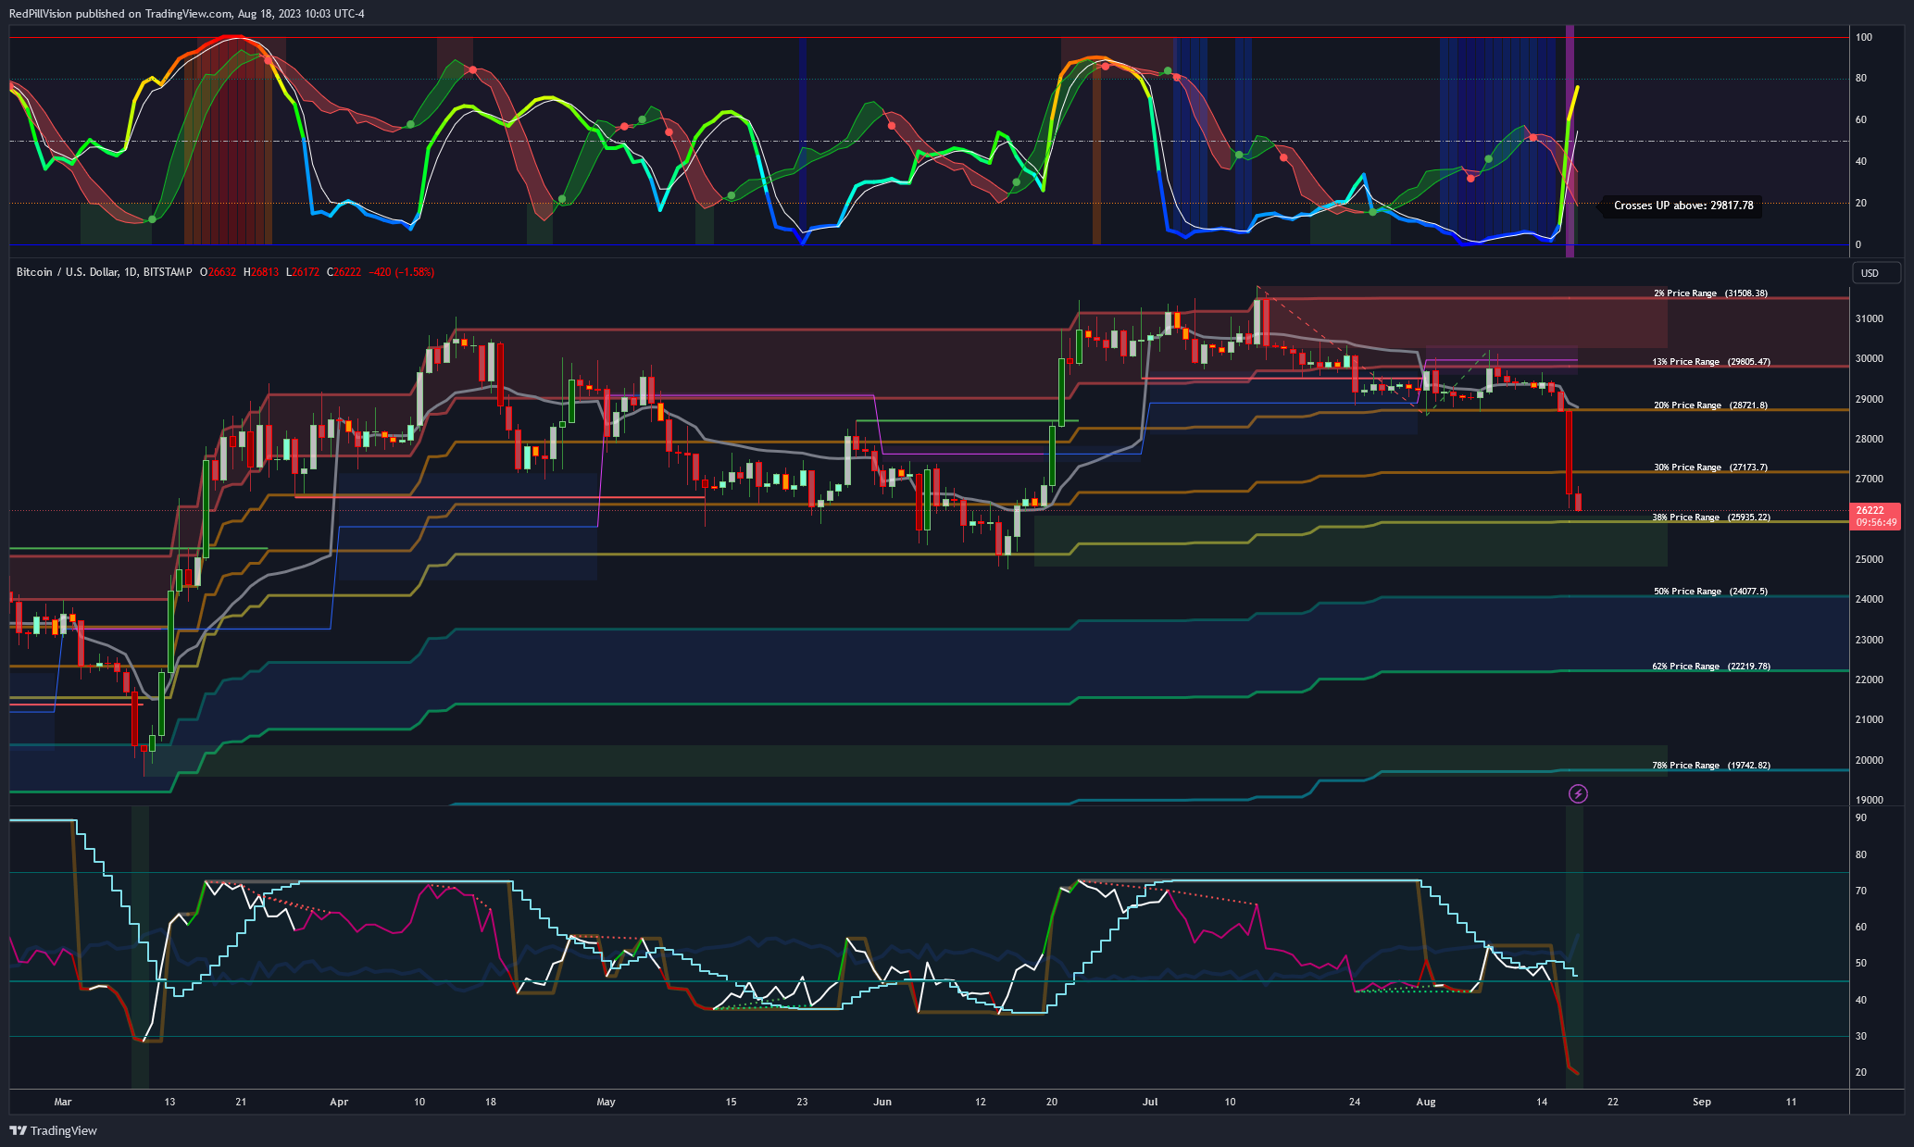1914x1147 pixels.
Task: Click the Jun label on the time axis
Action: pos(882,1102)
